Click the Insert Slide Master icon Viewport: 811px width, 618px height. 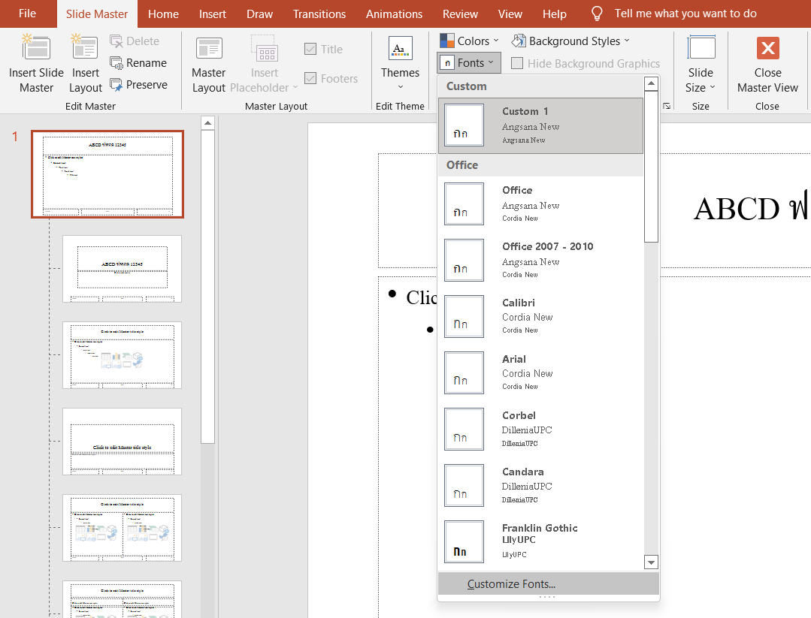coord(35,47)
